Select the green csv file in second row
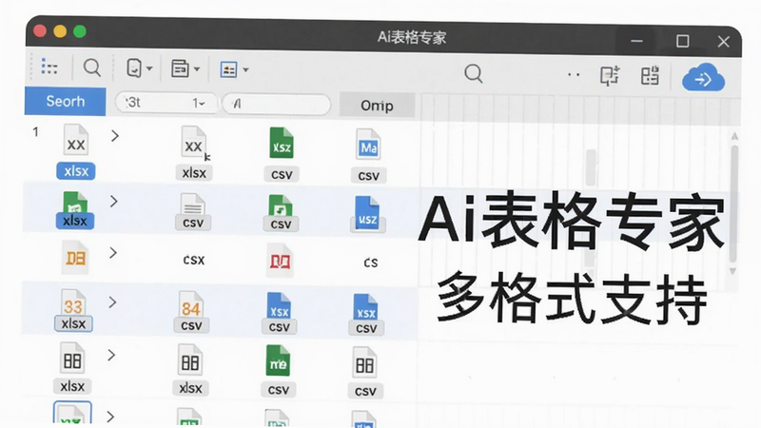The image size is (761, 428). [x=281, y=212]
